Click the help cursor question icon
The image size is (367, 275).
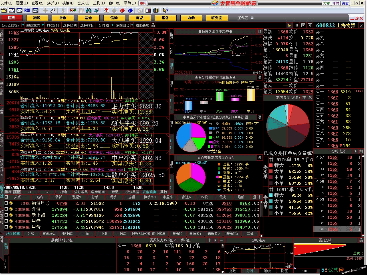tap(165, 11)
